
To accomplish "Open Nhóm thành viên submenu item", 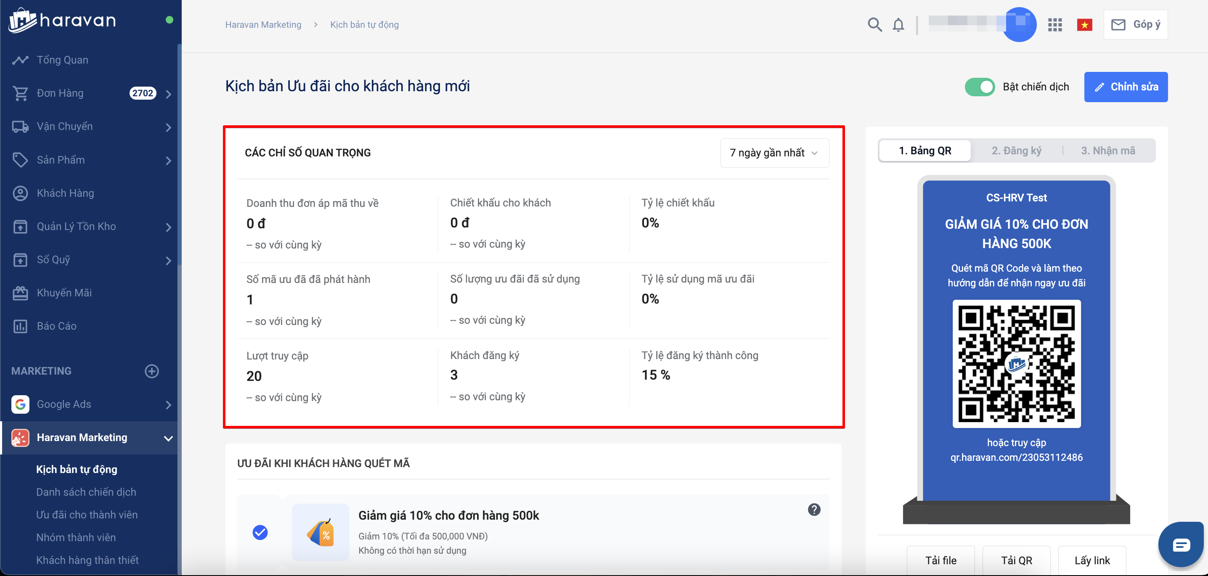I will click(x=76, y=537).
